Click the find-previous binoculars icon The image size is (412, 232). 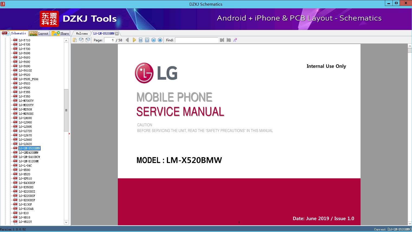pos(222,40)
